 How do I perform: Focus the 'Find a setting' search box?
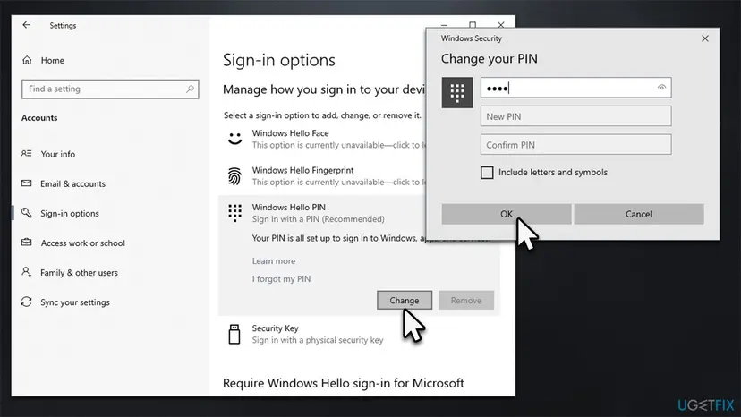[x=110, y=89]
